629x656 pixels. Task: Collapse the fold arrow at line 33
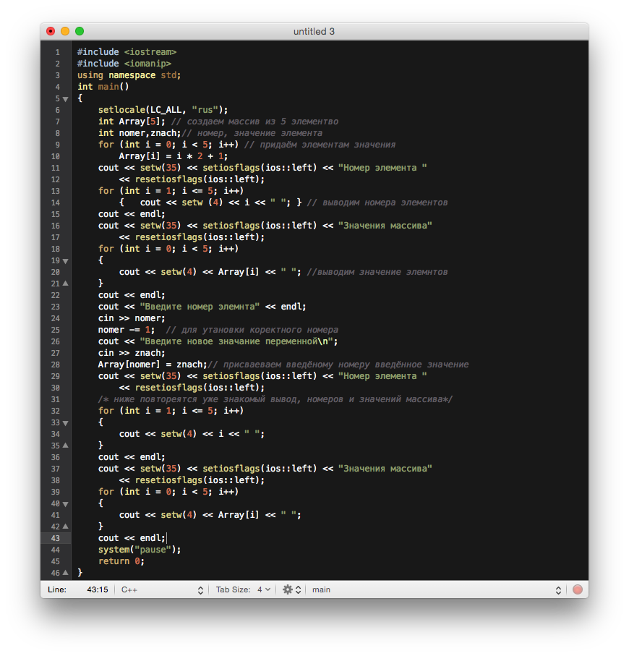pyautogui.click(x=65, y=423)
